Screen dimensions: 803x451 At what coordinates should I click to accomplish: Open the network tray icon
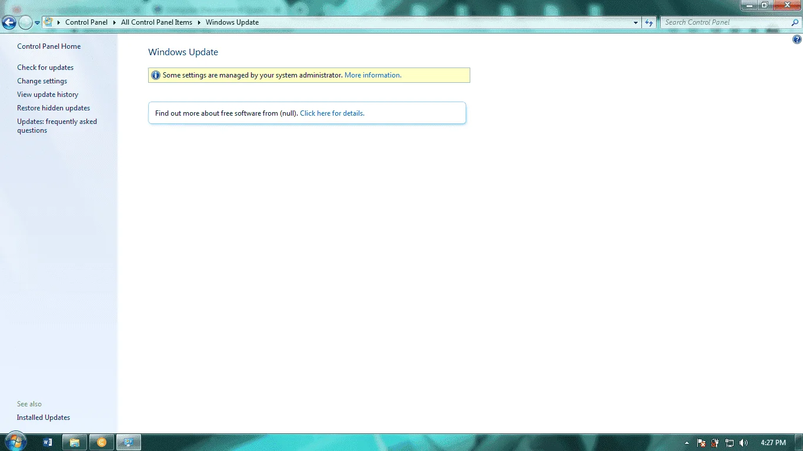(x=730, y=443)
